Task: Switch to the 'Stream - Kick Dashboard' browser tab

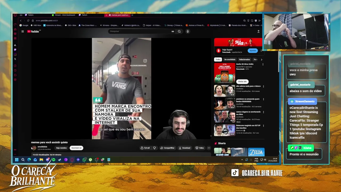Action: (63, 15)
